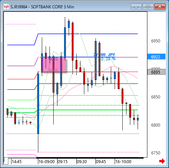Click the 6922 label inside pink box
The image size is (169, 168).
(53, 59)
